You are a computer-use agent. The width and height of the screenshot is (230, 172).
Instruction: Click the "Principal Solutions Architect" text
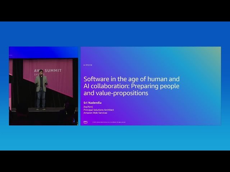(x=98, y=110)
